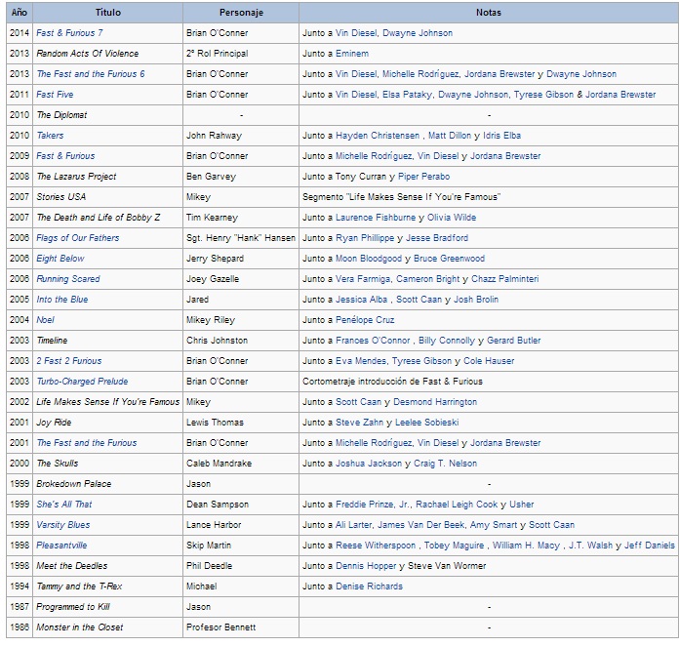
Task: Select the Monster in the Closet title text
Action: (80, 627)
